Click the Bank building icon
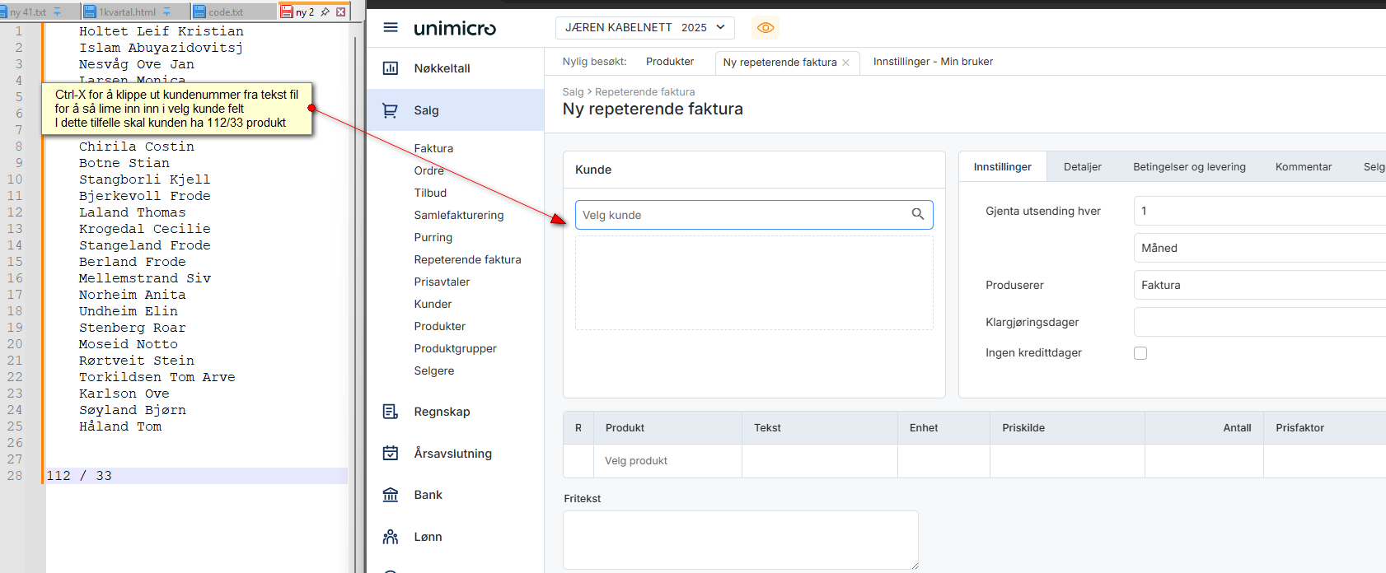The width and height of the screenshot is (1386, 573). [391, 495]
